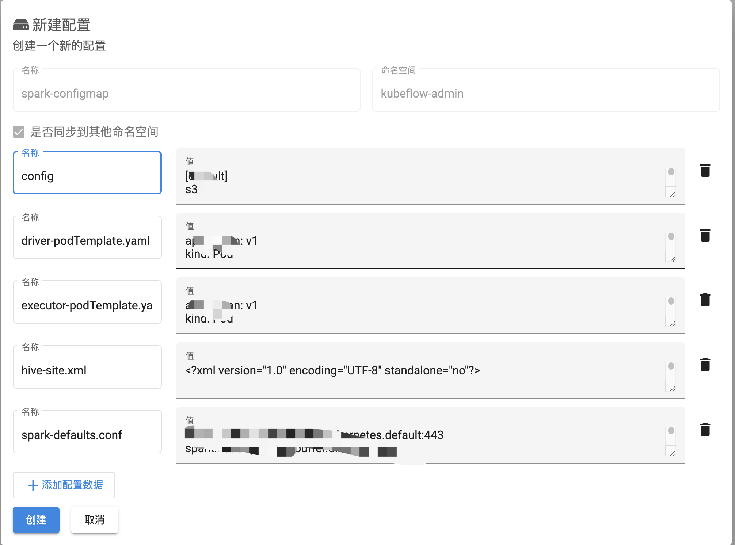This screenshot has width=735, height=545.
Task: Grab resize handle of config value textarea
Action: tap(673, 194)
